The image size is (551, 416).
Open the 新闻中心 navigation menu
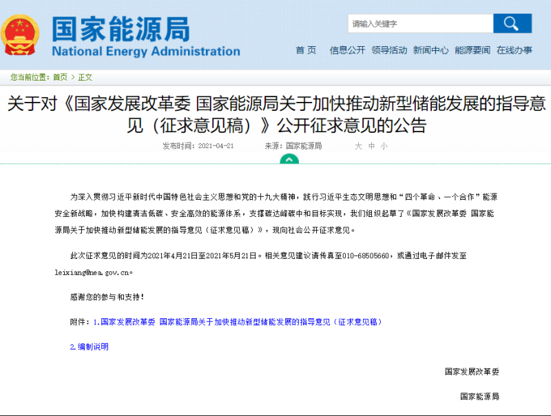tap(431, 50)
